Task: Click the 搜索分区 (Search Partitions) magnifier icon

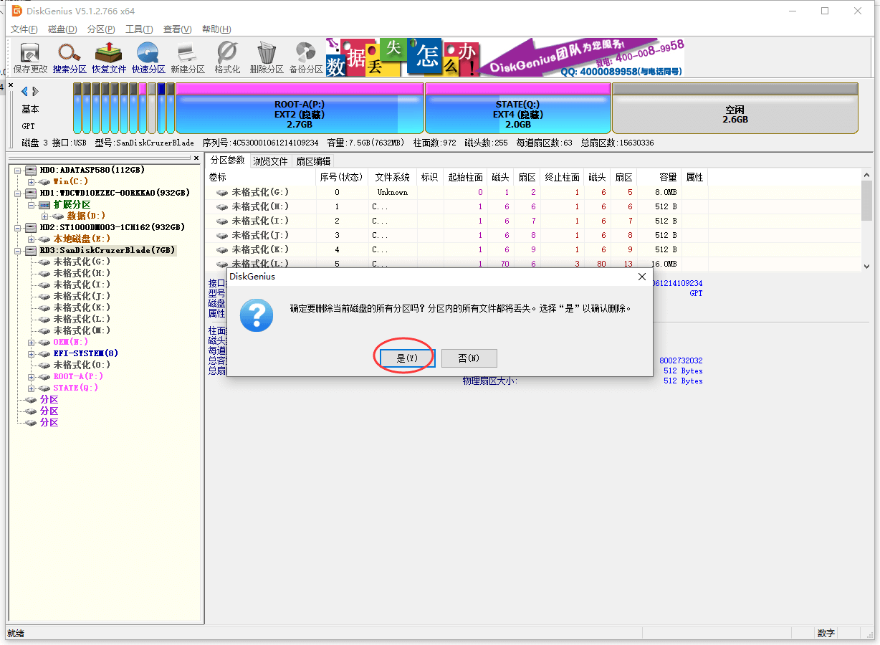Action: [70, 57]
